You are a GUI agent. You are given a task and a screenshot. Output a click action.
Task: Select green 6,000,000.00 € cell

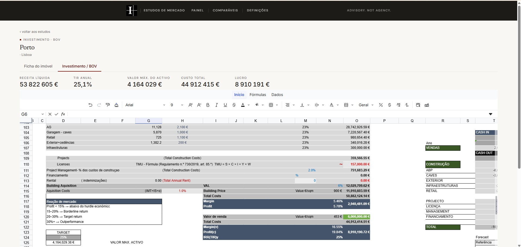click(357, 217)
